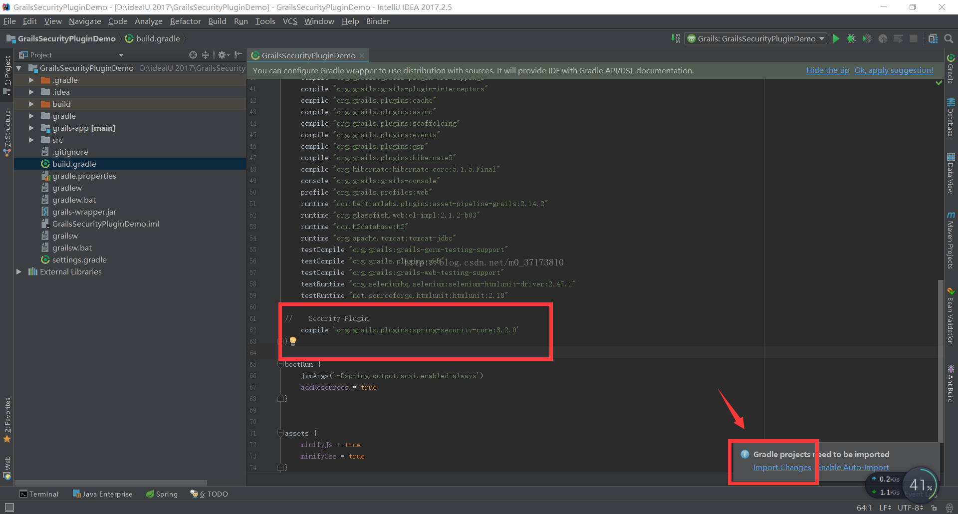
Task: Open the Data View side panel
Action: tap(951, 173)
